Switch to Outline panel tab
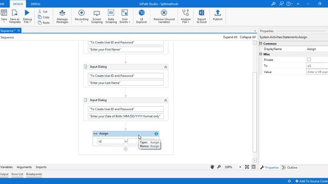 point(290,168)
